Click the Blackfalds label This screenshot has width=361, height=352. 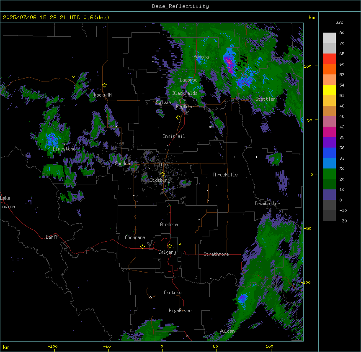[x=185, y=93]
